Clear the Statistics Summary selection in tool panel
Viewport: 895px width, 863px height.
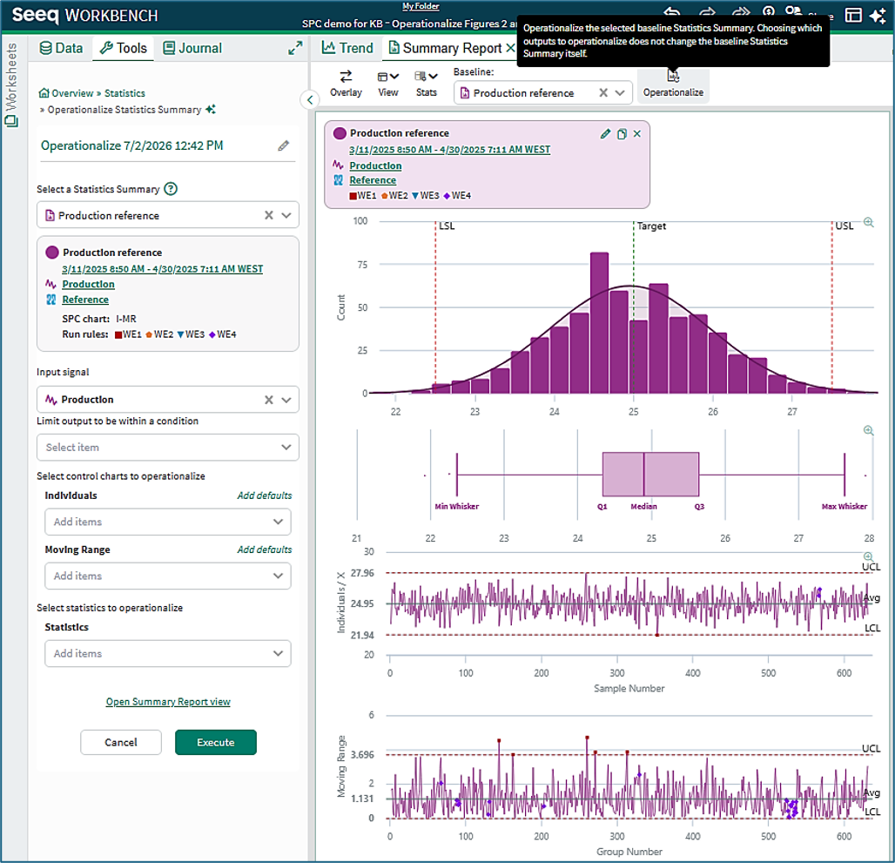tap(268, 215)
